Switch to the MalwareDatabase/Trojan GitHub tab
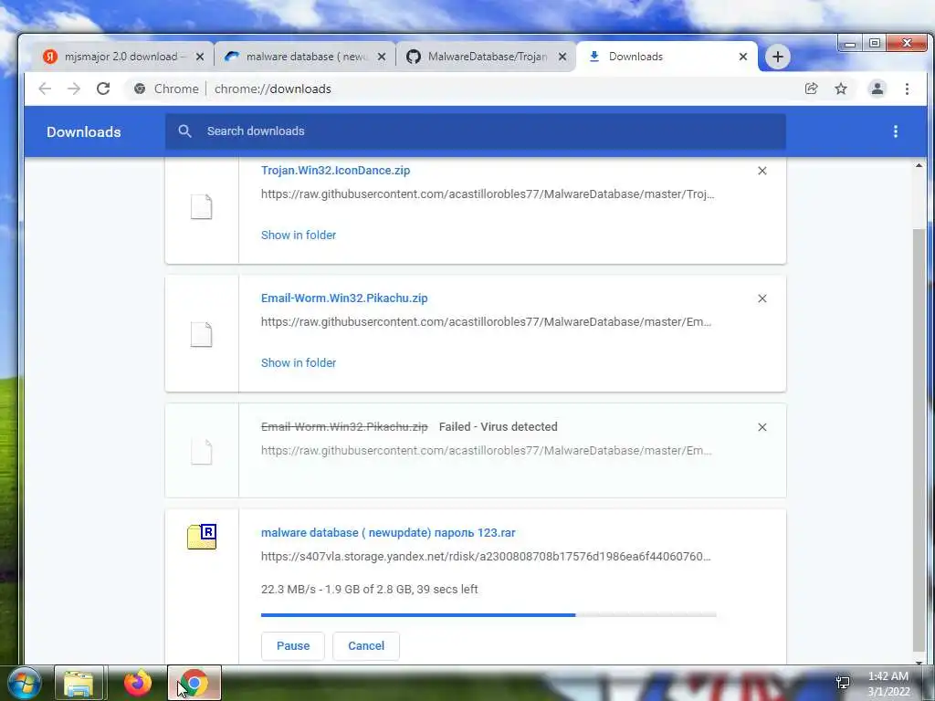 [486, 57]
